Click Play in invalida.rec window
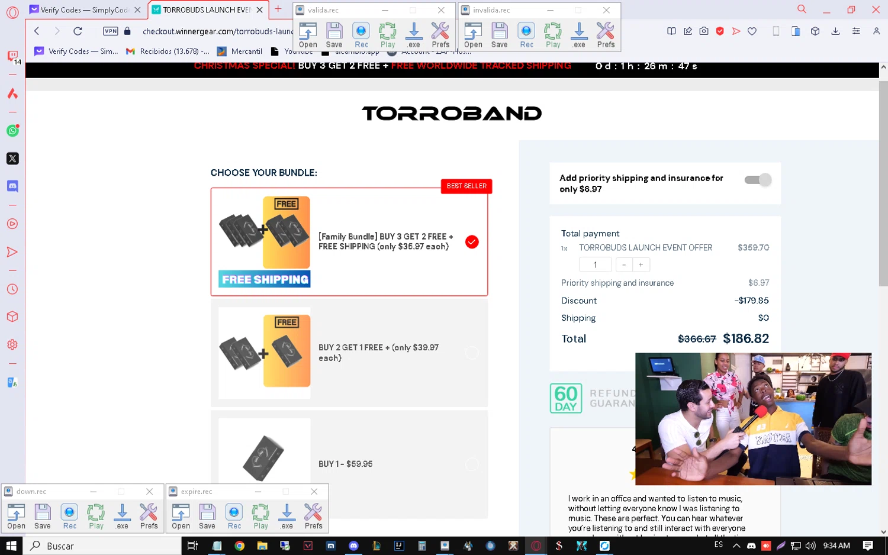The height and width of the screenshot is (555, 888). click(x=553, y=35)
